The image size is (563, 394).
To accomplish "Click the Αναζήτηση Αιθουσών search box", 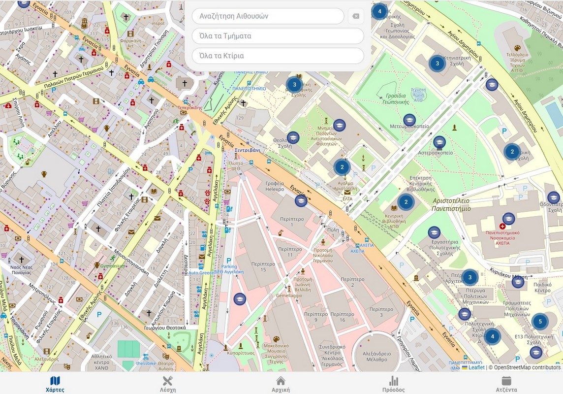I will pyautogui.click(x=268, y=16).
